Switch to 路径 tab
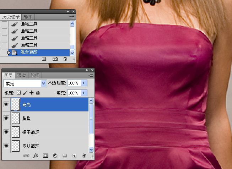The image size is (232, 169). [x=35, y=75]
